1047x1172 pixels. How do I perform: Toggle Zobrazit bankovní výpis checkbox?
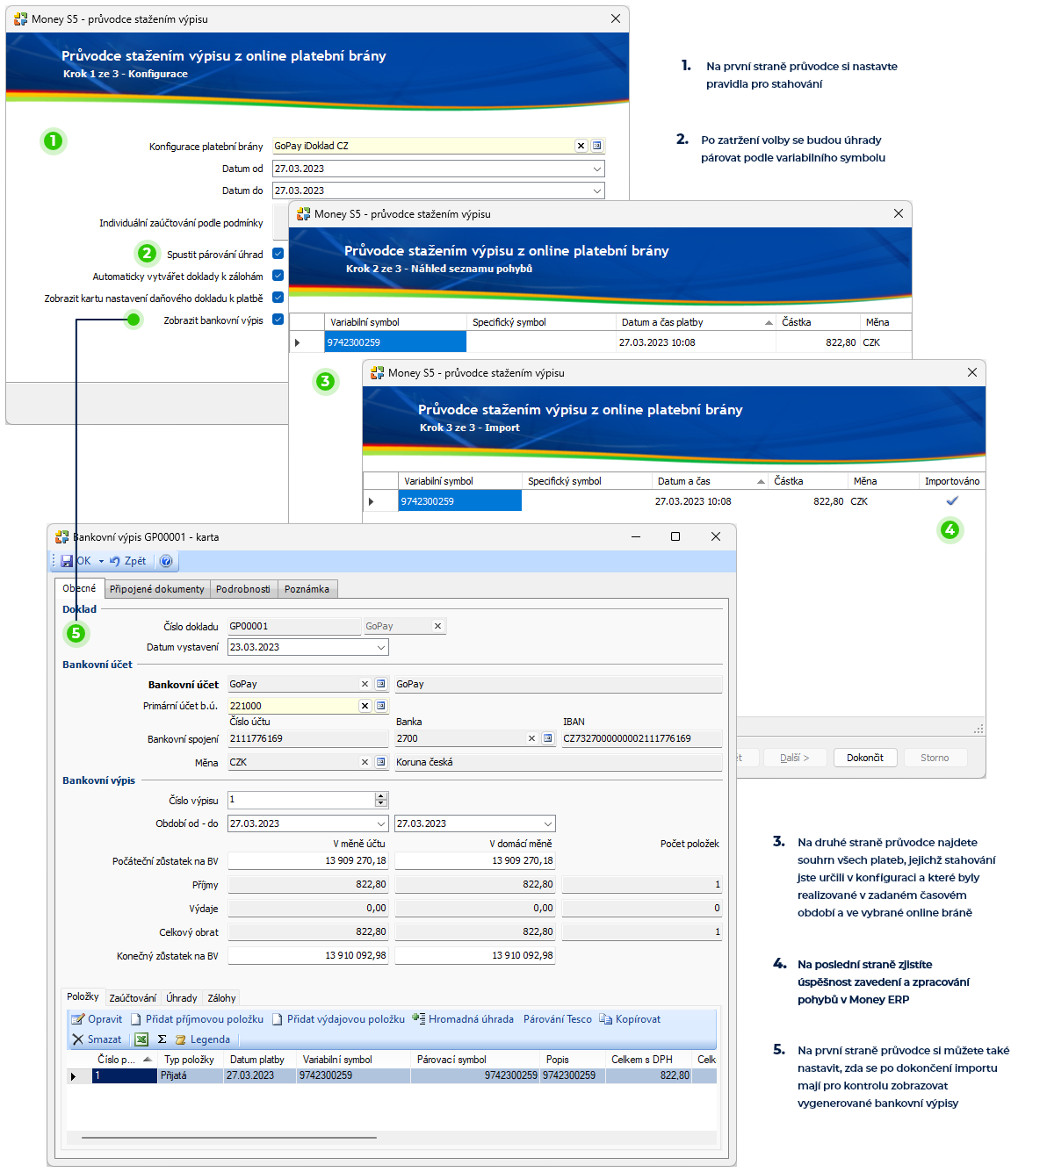click(x=278, y=320)
